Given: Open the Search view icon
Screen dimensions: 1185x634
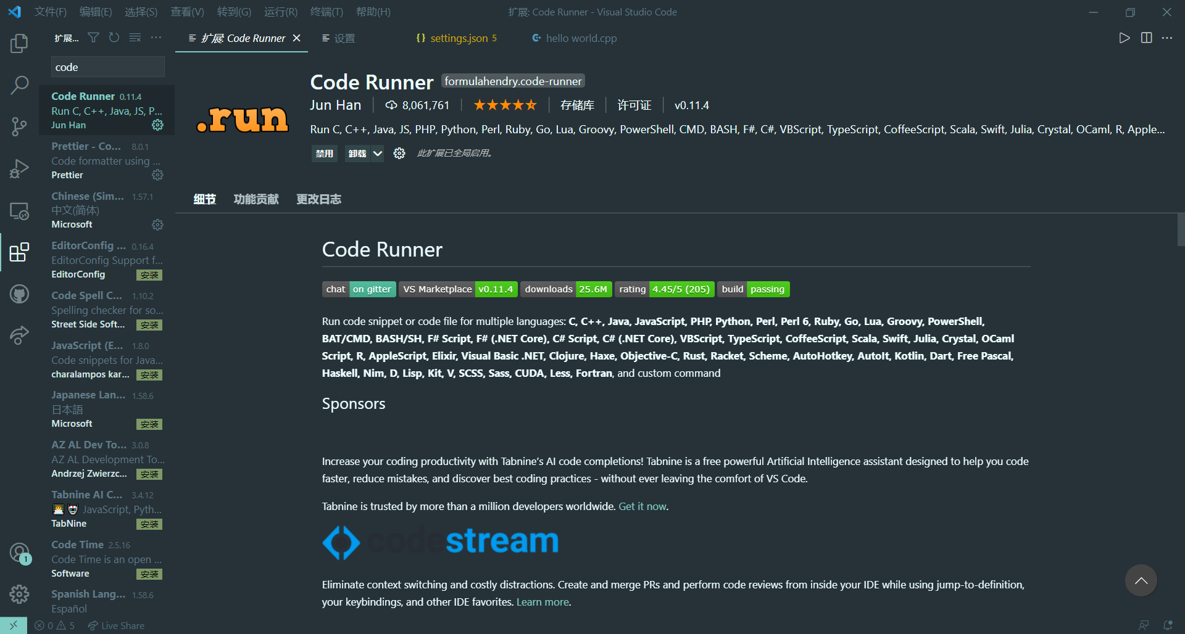Looking at the screenshot, I should pos(19,85).
